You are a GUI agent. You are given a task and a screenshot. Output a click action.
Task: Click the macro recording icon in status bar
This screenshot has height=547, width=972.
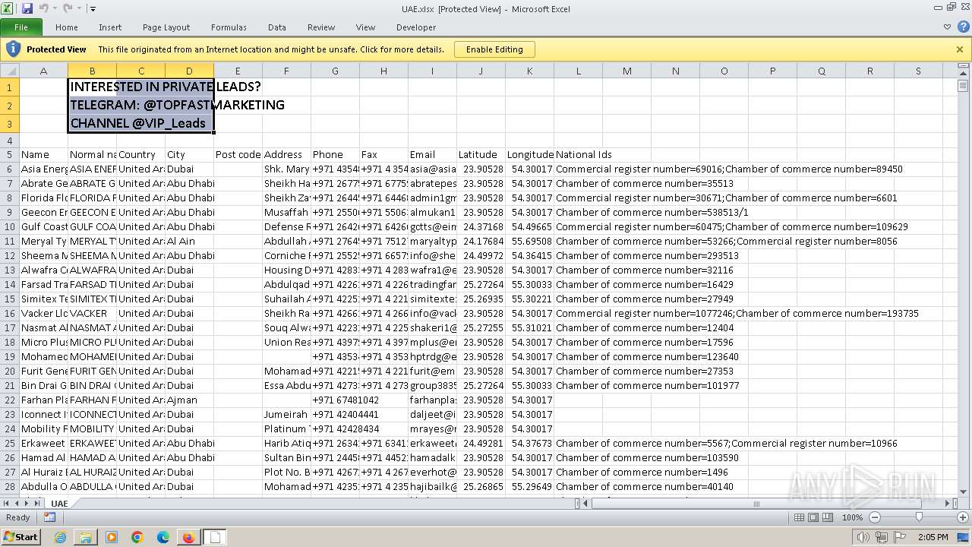point(49,517)
